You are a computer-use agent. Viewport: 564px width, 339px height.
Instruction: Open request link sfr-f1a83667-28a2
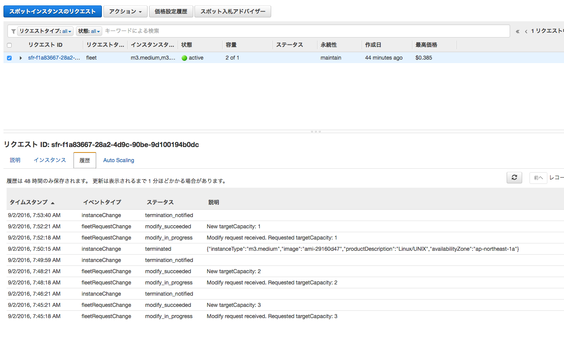pyautogui.click(x=54, y=58)
